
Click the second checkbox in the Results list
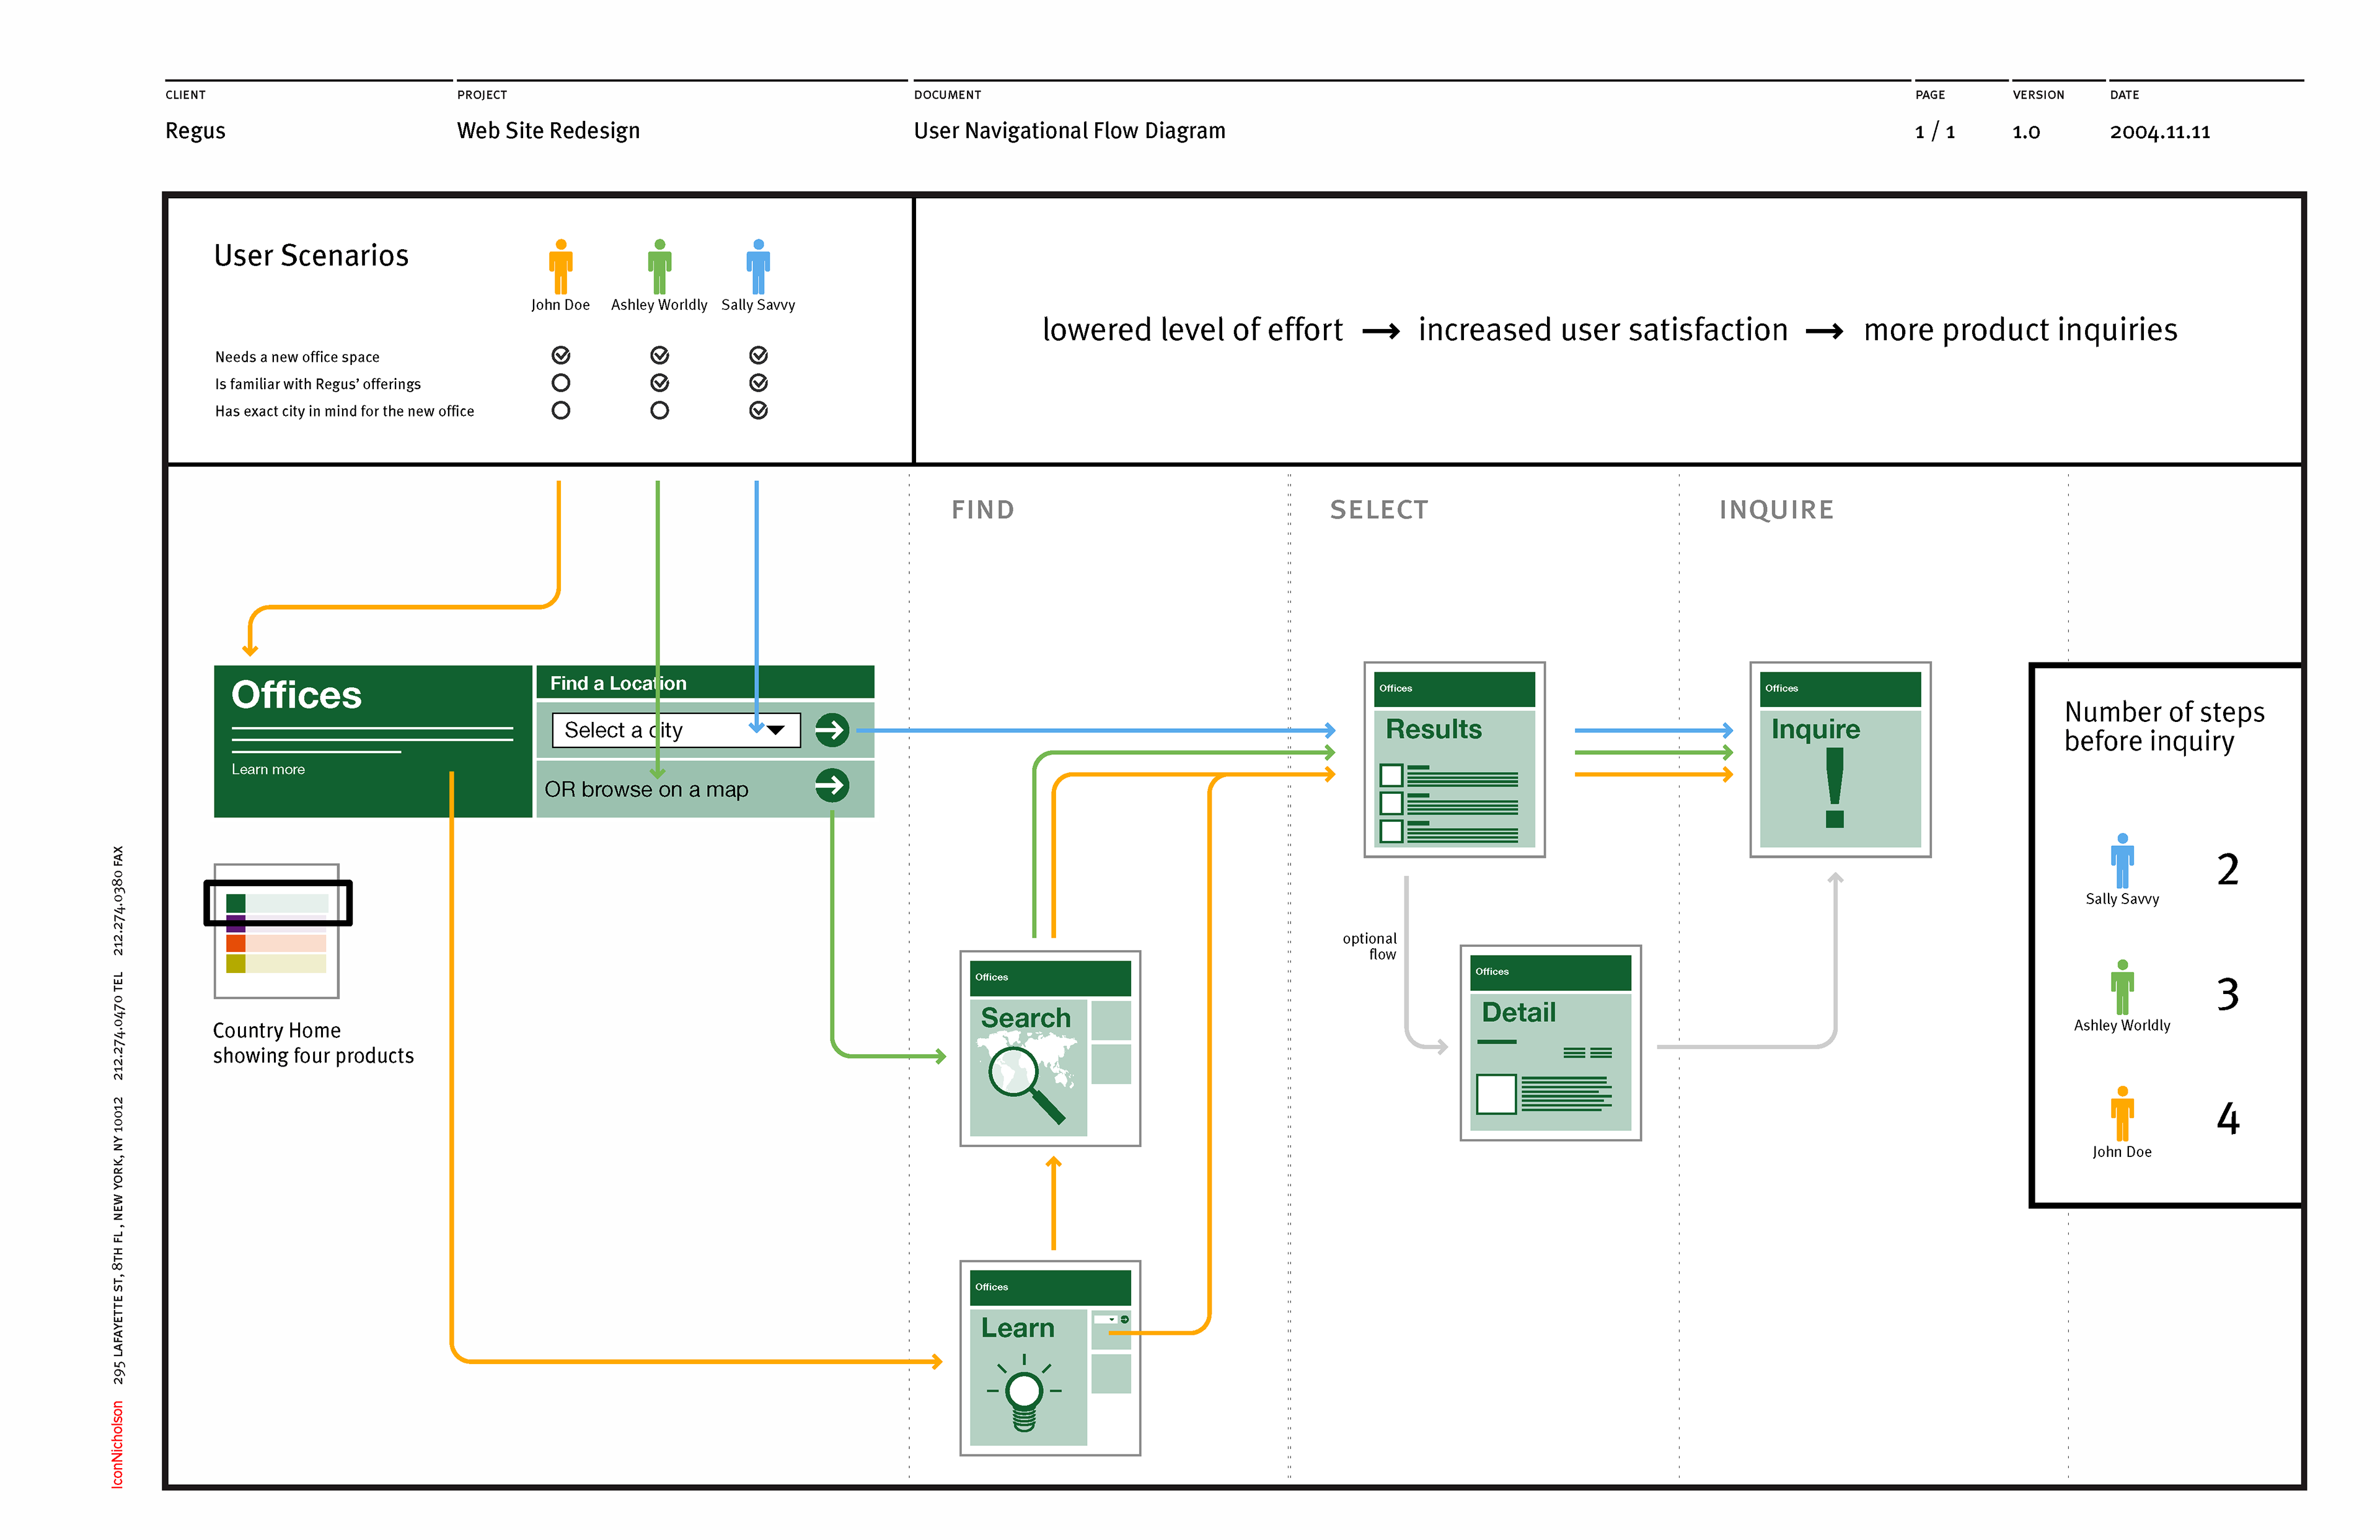[x=1391, y=803]
